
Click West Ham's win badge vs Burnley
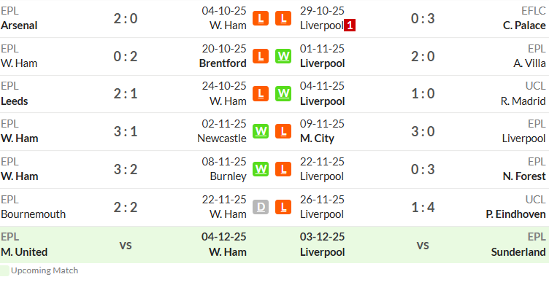pyautogui.click(x=261, y=169)
